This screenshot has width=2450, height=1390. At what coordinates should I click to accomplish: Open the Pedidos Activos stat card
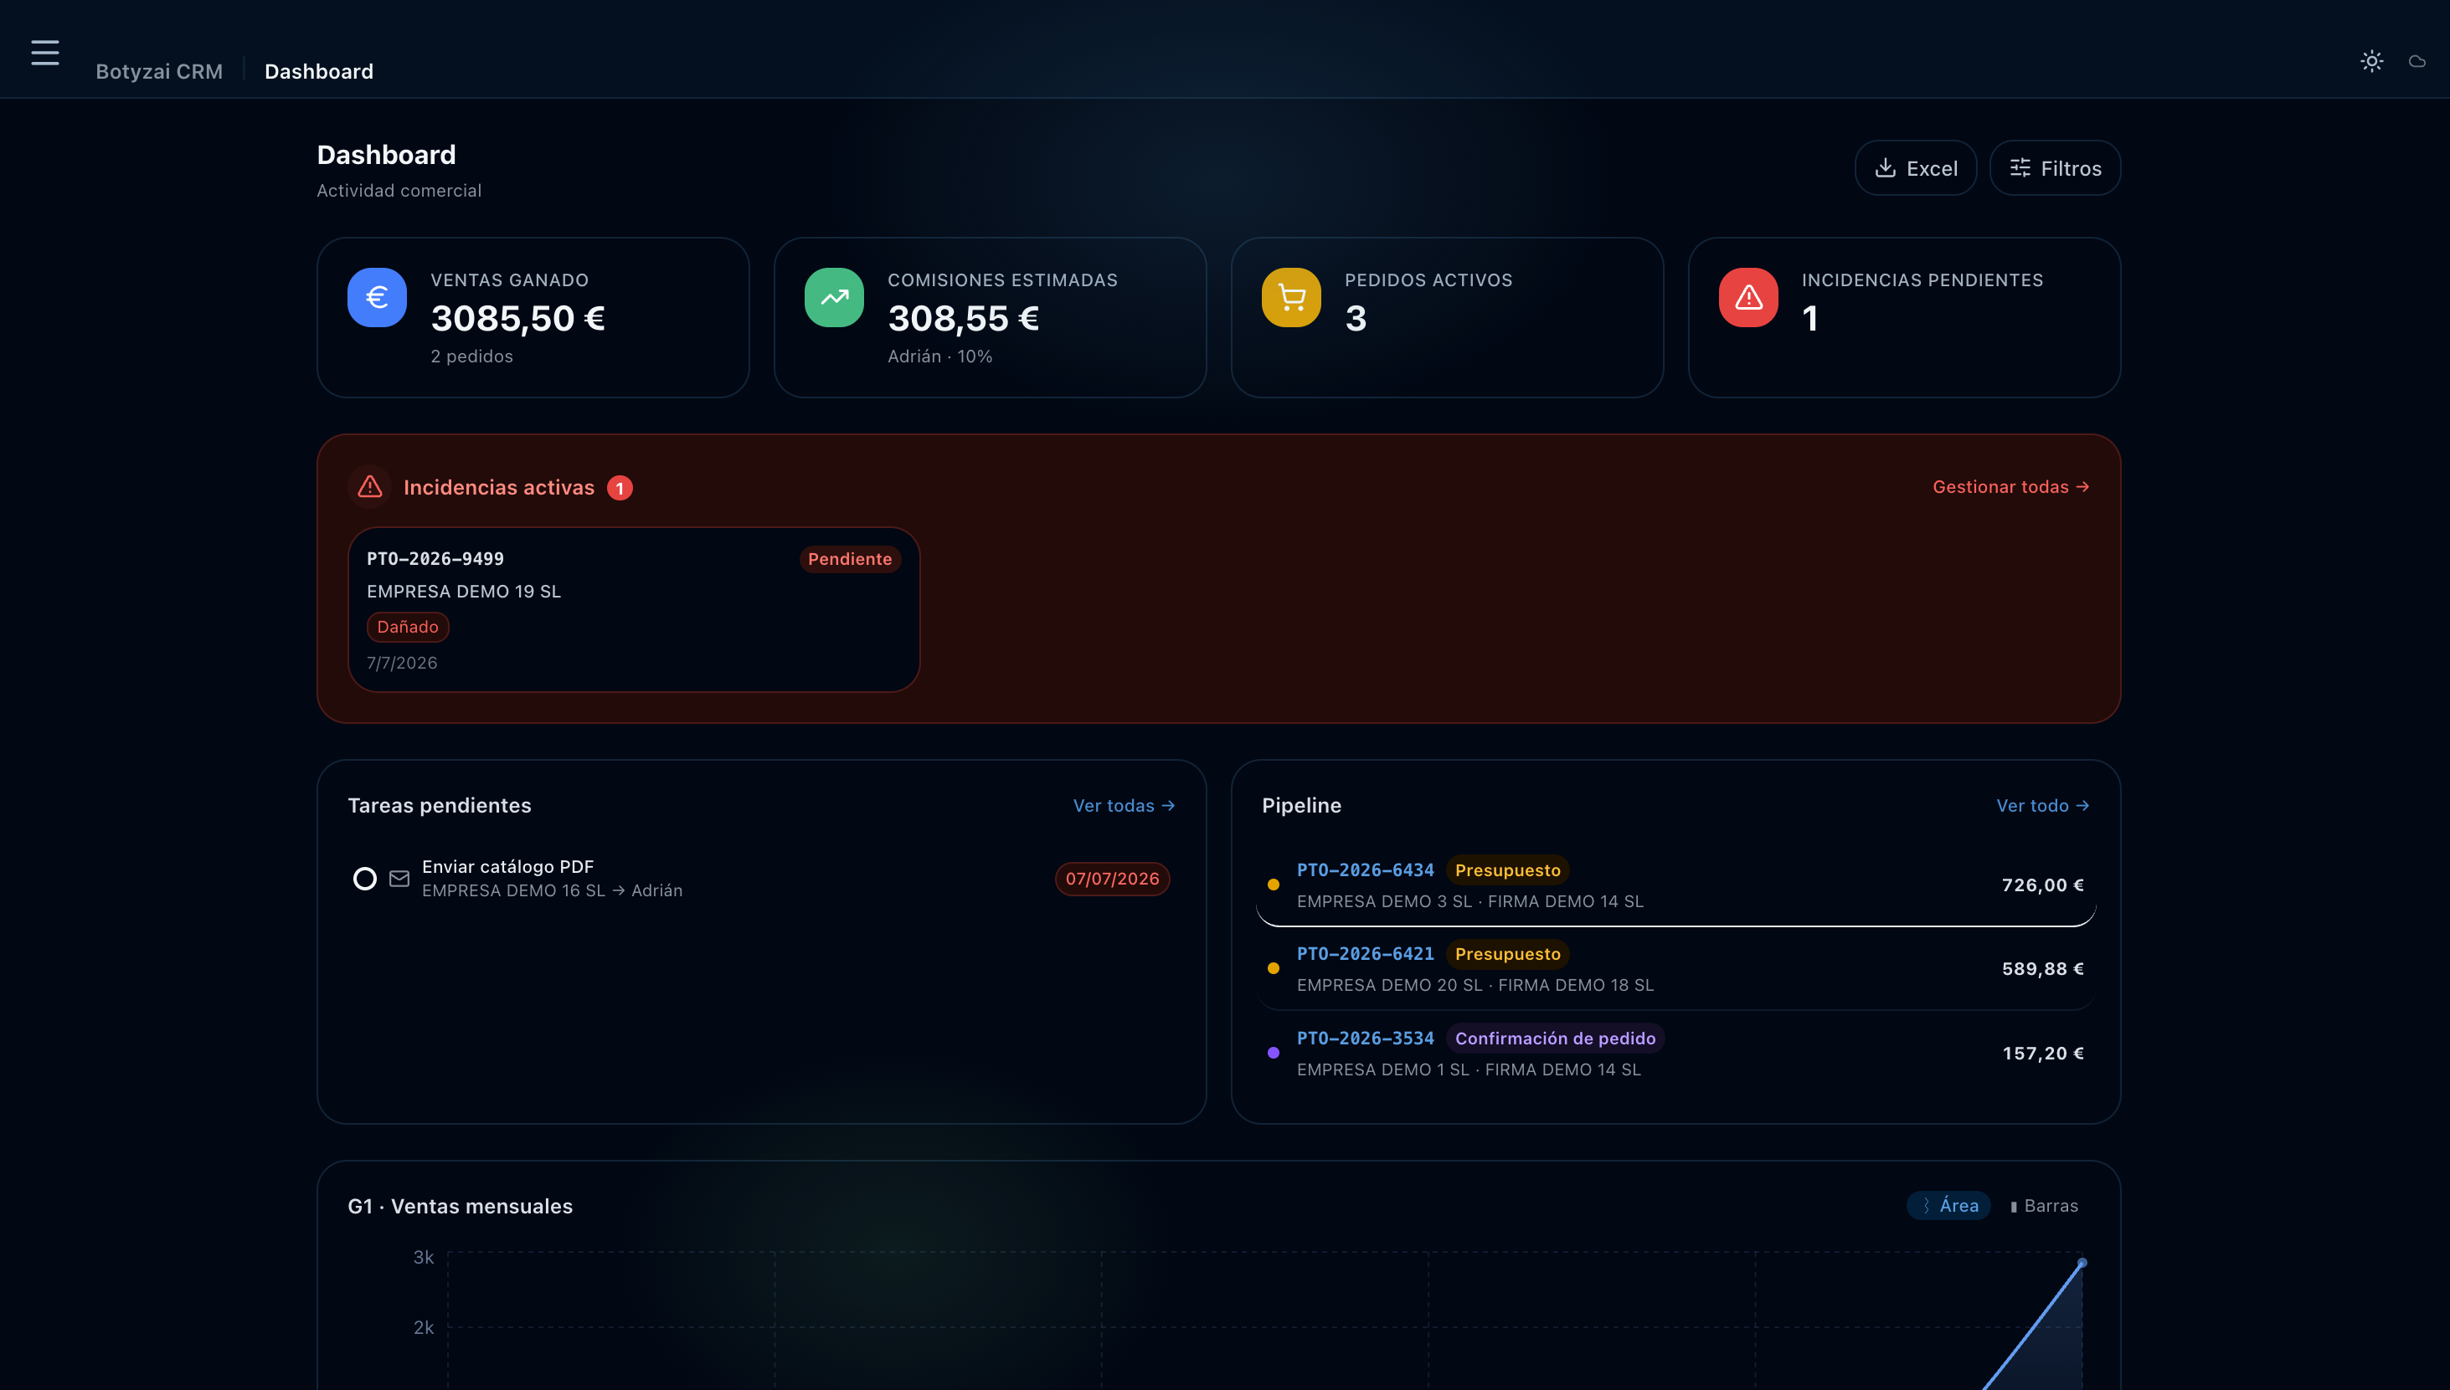(x=1447, y=317)
